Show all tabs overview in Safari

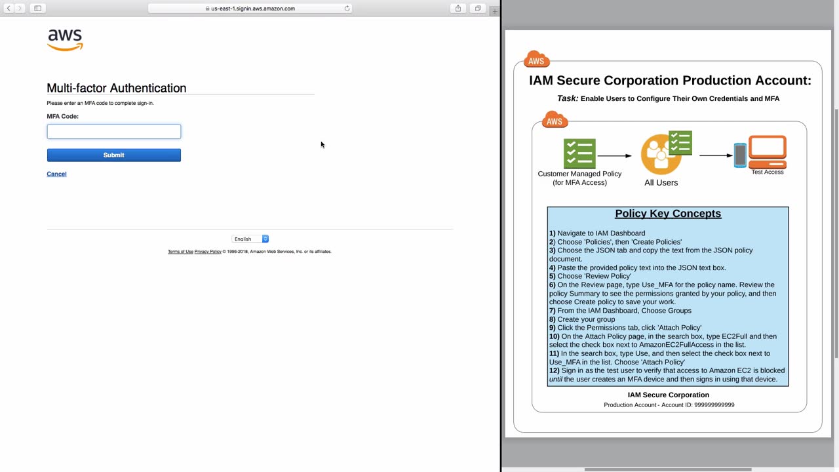(x=478, y=9)
